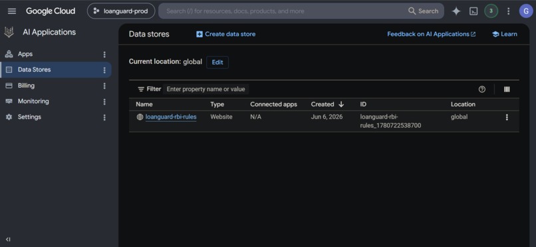Select Data Stores in sidebar
The height and width of the screenshot is (247, 536).
tap(34, 70)
